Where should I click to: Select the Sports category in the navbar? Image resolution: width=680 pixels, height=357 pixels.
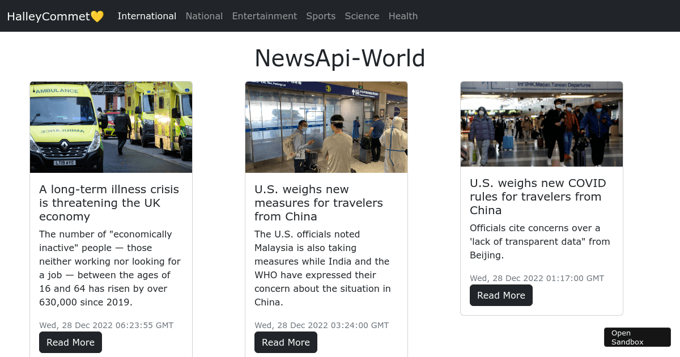[x=321, y=16]
